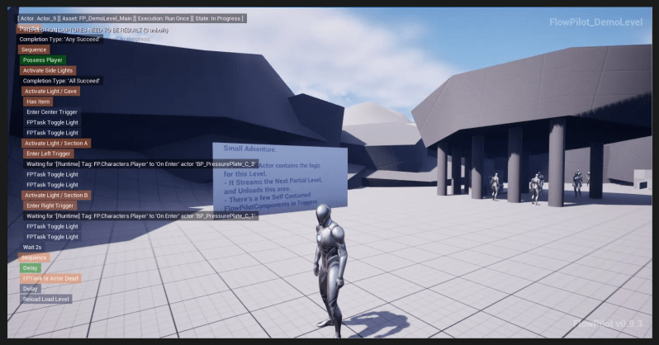
Task: Select the green 'Possess Player' task
Action: point(42,60)
